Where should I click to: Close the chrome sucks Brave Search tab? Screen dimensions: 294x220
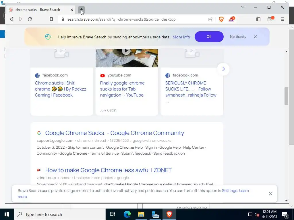coord(71,10)
